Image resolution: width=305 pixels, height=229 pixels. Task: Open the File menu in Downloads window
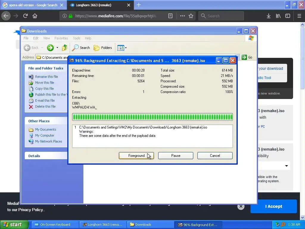point(26,38)
